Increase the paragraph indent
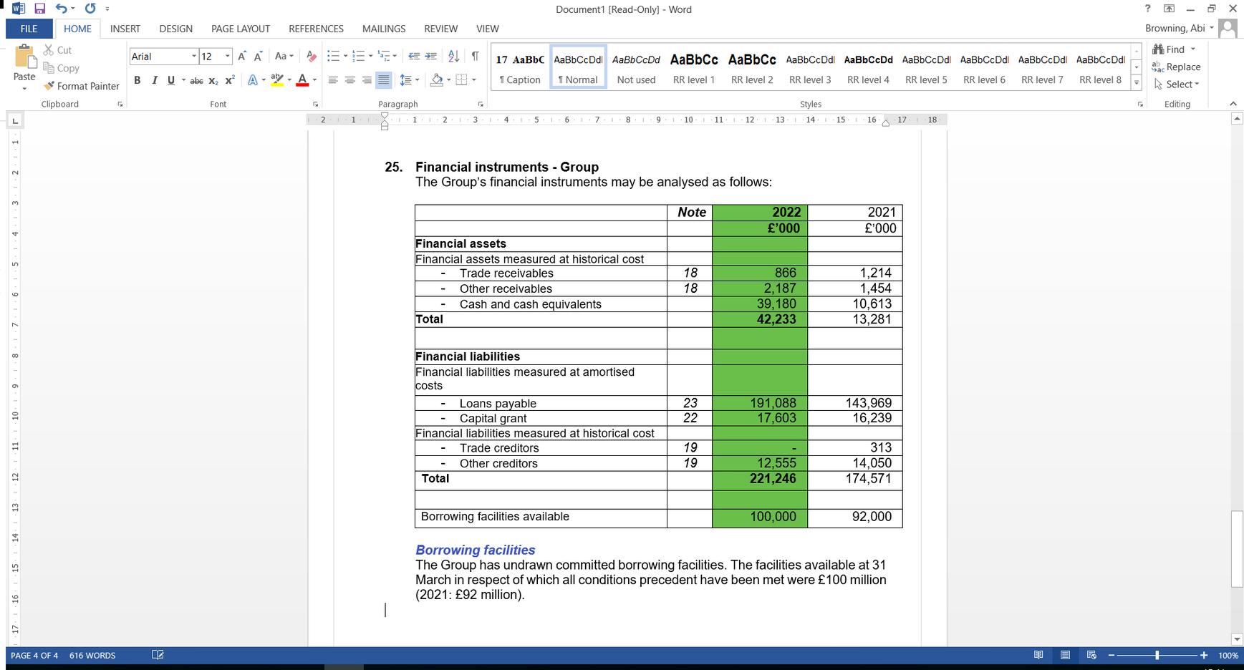Screen dimensions: 1244x670 pyautogui.click(x=430, y=57)
